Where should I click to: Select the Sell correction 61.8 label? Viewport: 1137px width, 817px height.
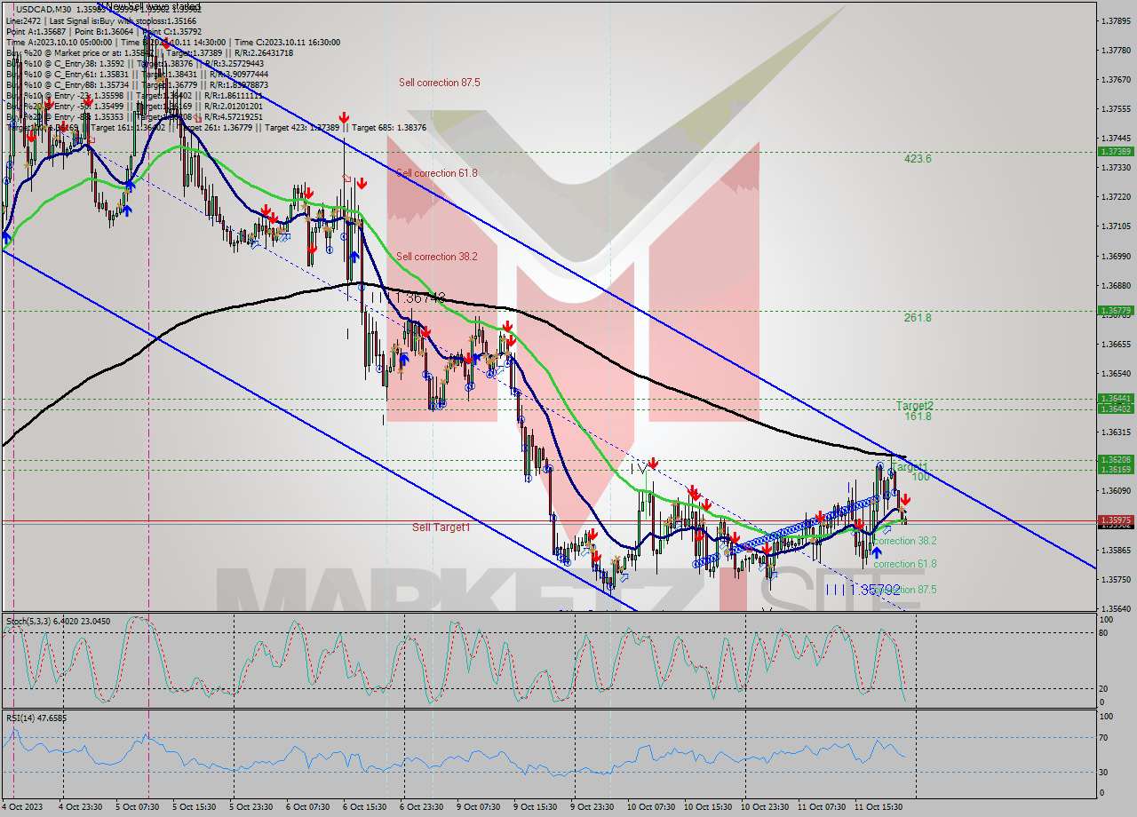pyautogui.click(x=437, y=173)
